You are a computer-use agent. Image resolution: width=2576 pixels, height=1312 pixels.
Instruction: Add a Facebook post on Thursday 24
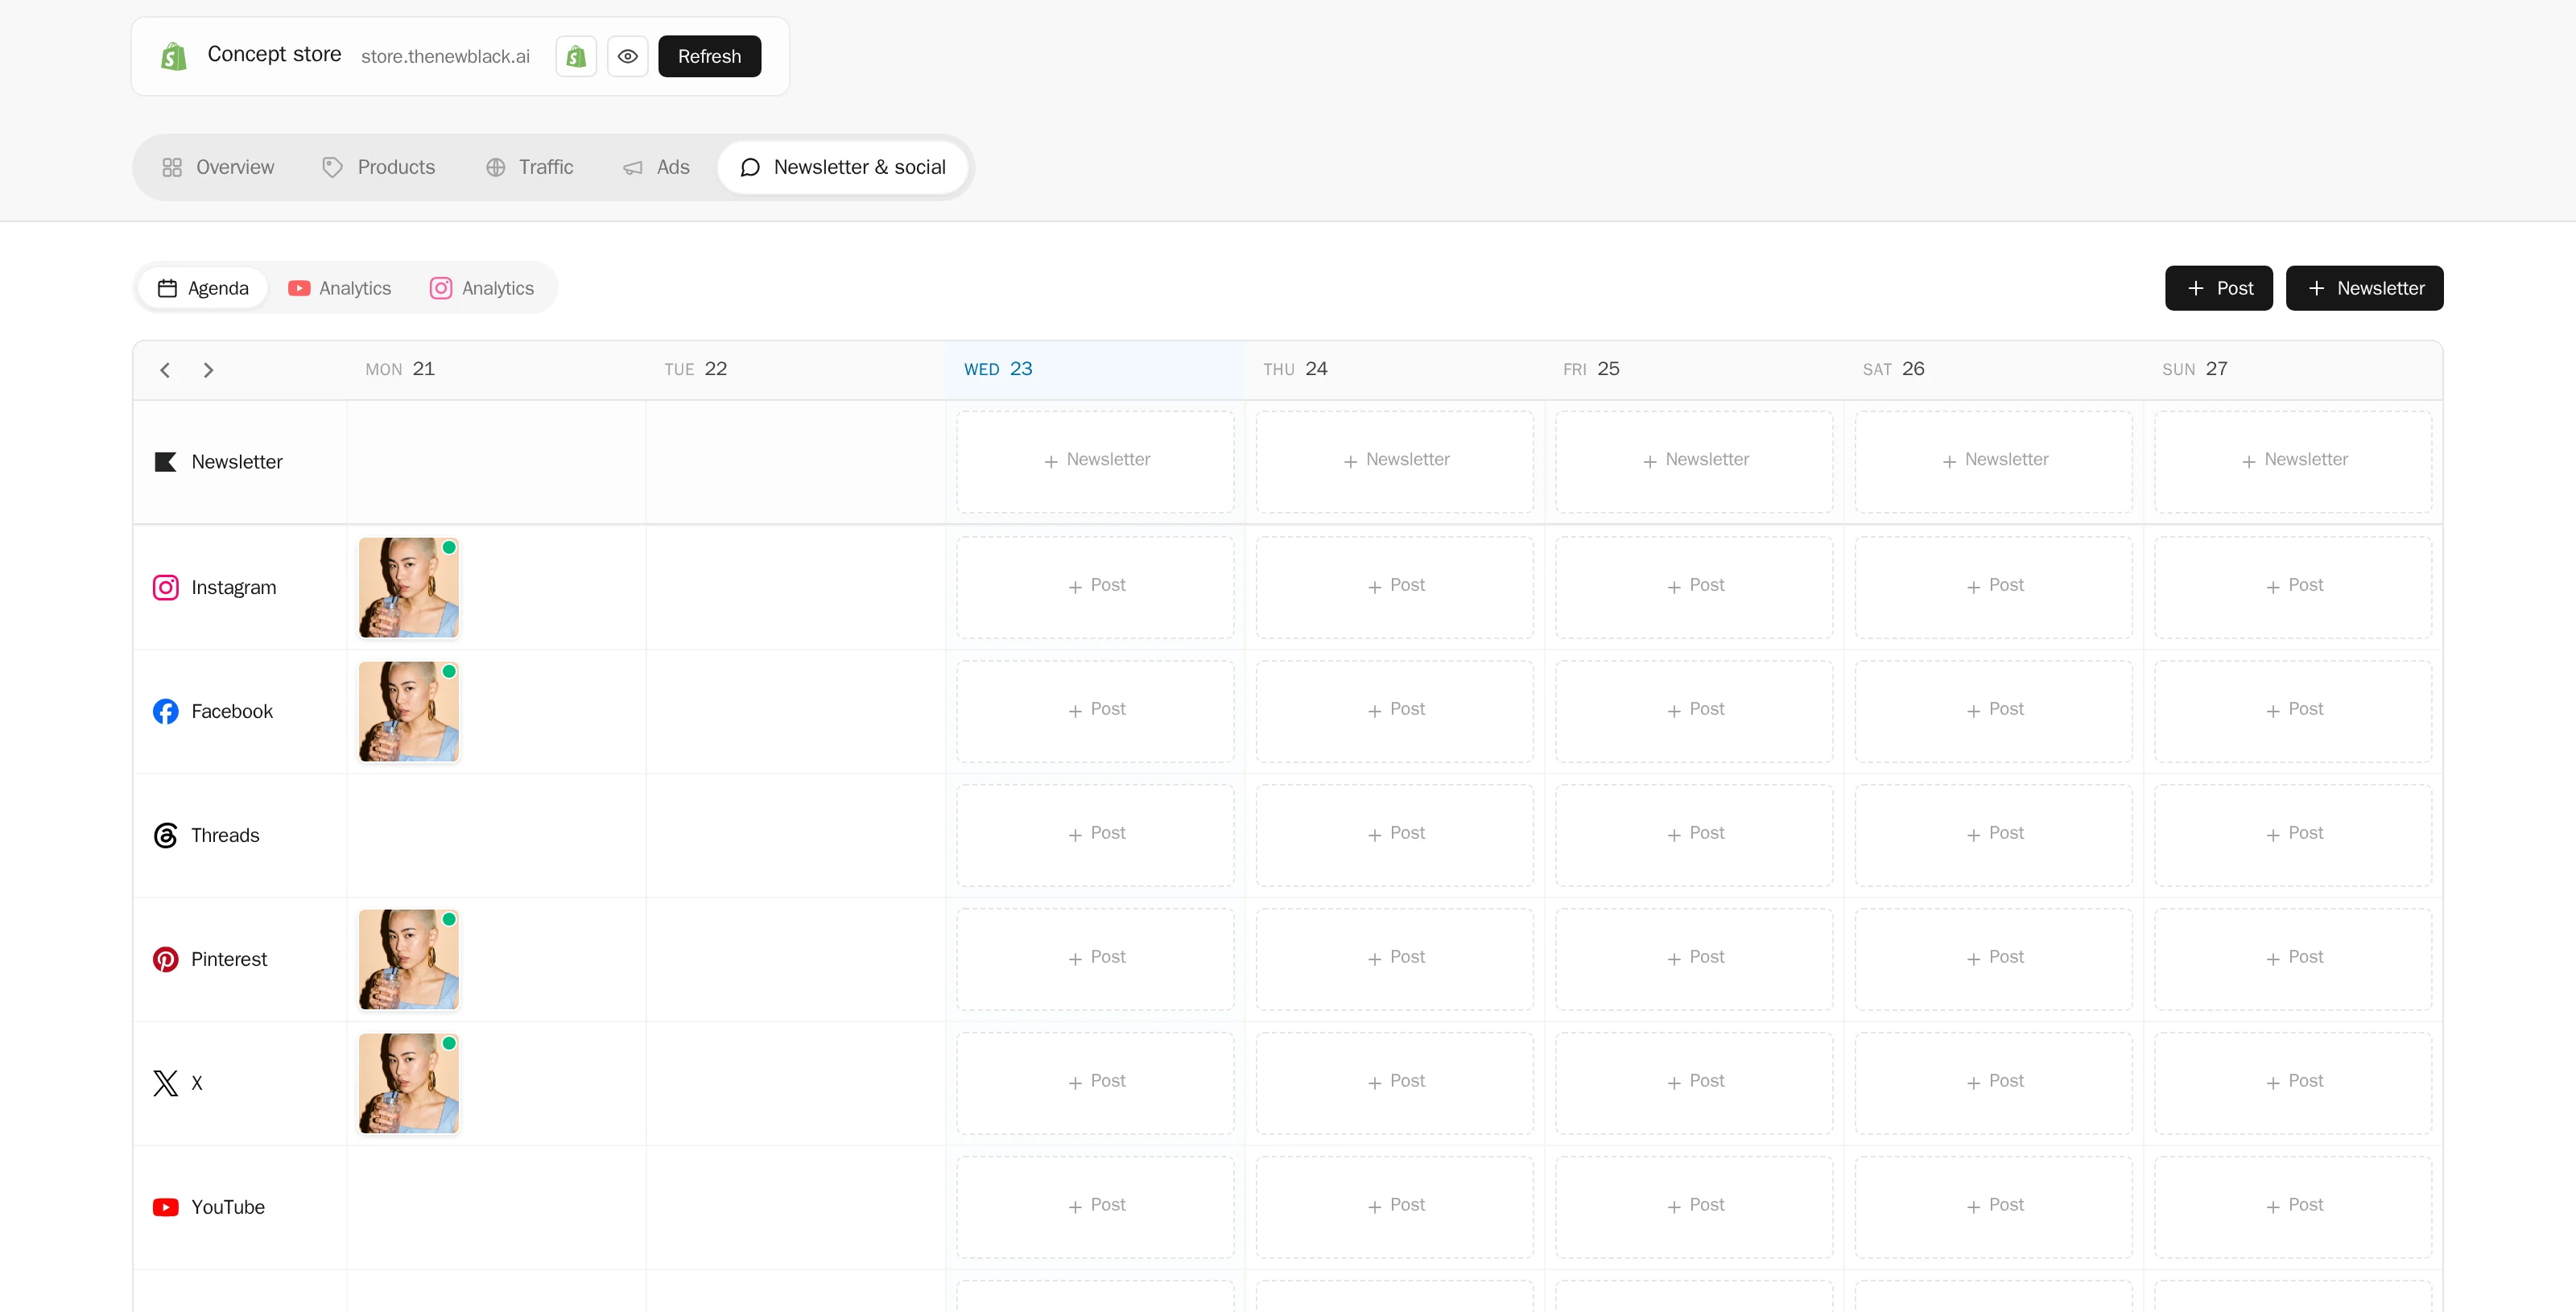pyautogui.click(x=1395, y=711)
